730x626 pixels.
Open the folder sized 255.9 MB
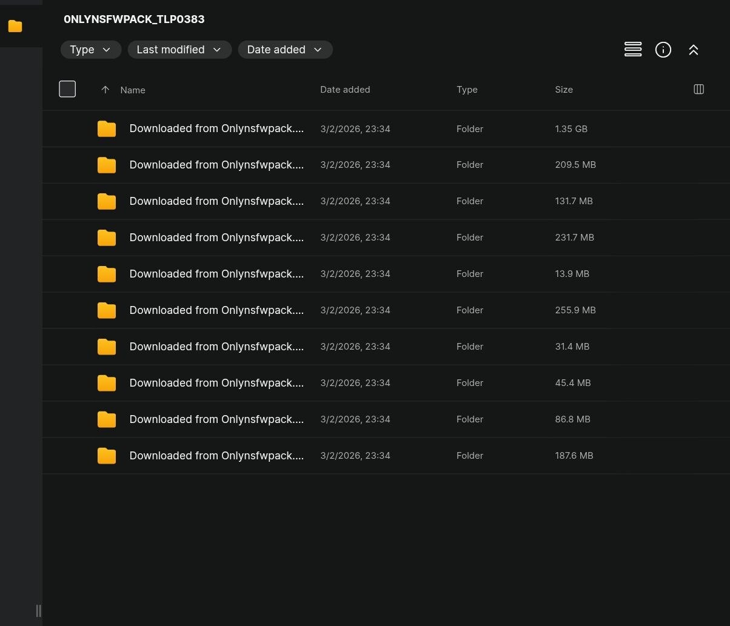[216, 310]
